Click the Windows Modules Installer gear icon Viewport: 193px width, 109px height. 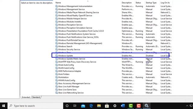click(56, 21)
